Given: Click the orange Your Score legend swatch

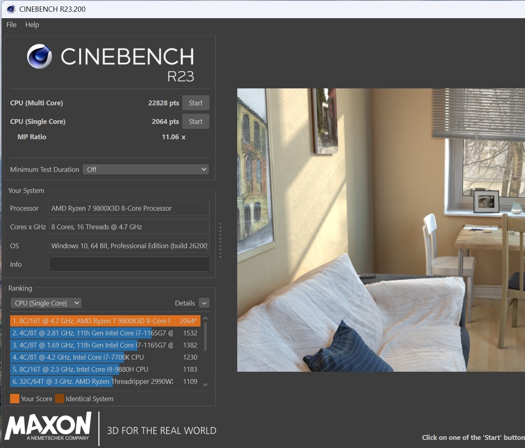Looking at the screenshot, I should pyautogui.click(x=15, y=399).
